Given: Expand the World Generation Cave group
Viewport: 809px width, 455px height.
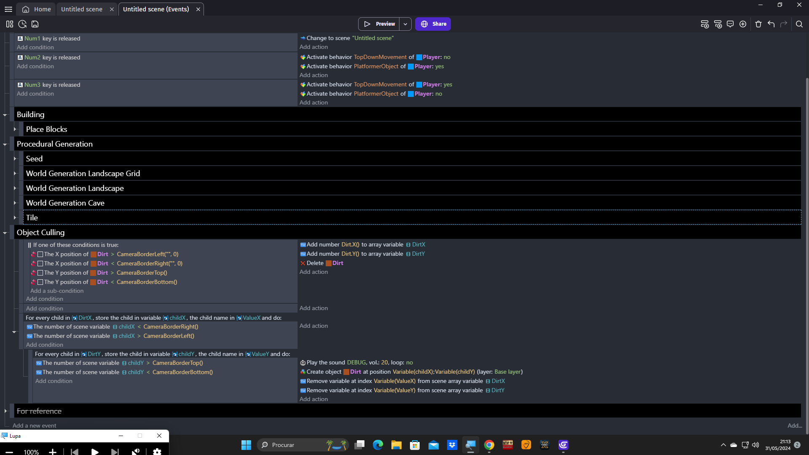Looking at the screenshot, I should 15,203.
